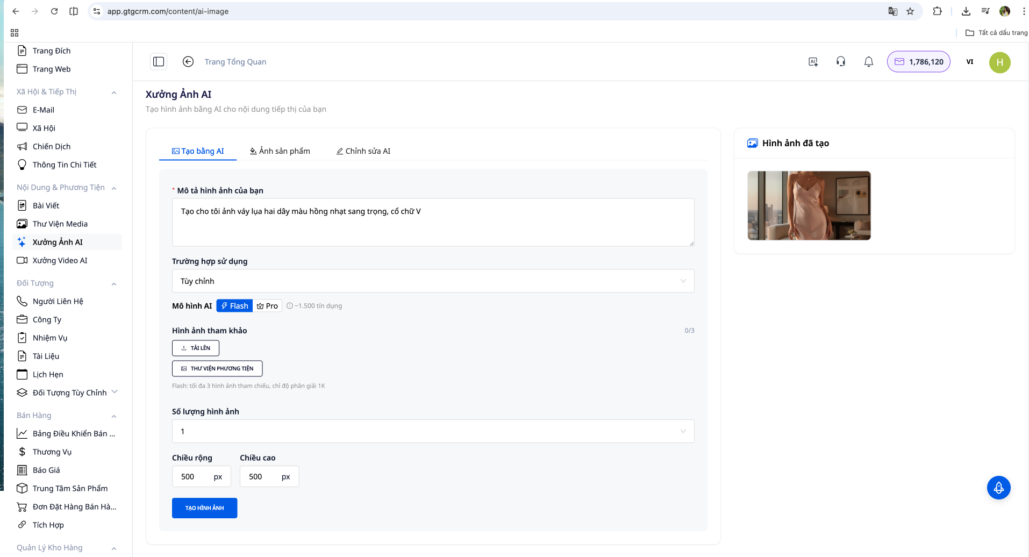Click the Tạo Hình Ảnh button
This screenshot has width=1029, height=557.
click(x=204, y=508)
